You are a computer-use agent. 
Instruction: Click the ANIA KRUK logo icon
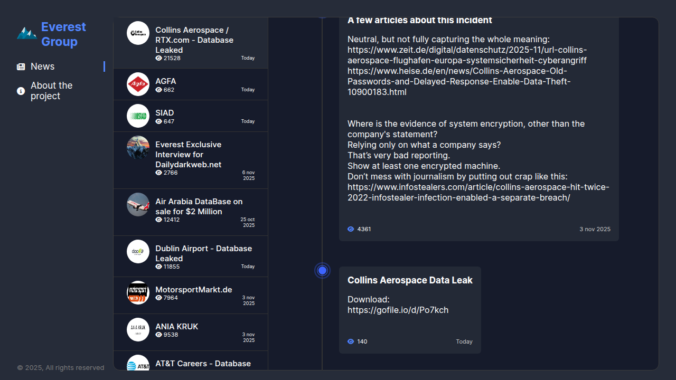tap(138, 329)
